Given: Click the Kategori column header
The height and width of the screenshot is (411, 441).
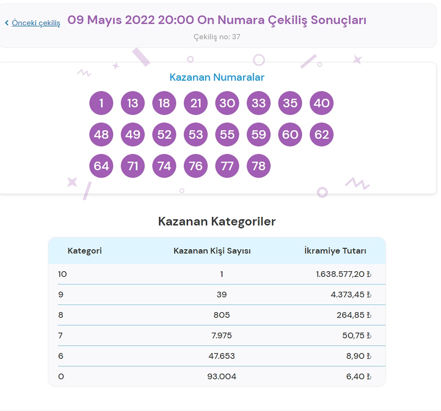Looking at the screenshot, I should (85, 251).
